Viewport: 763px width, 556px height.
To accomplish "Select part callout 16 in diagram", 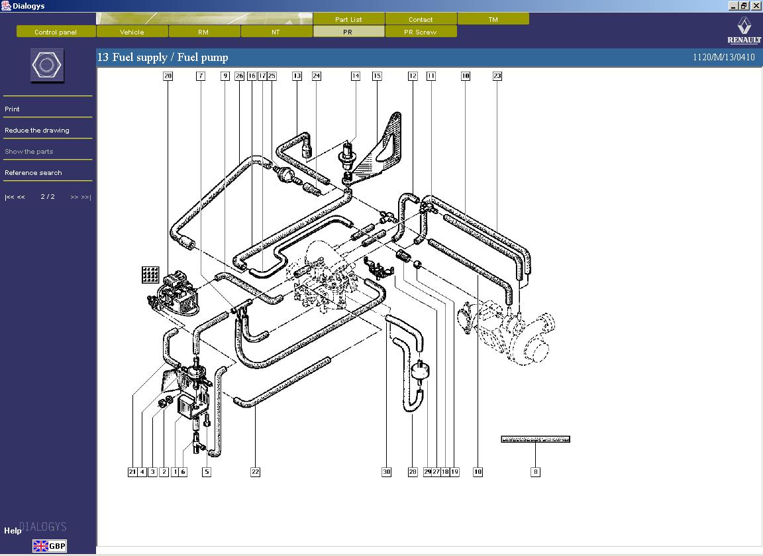I will pos(252,76).
